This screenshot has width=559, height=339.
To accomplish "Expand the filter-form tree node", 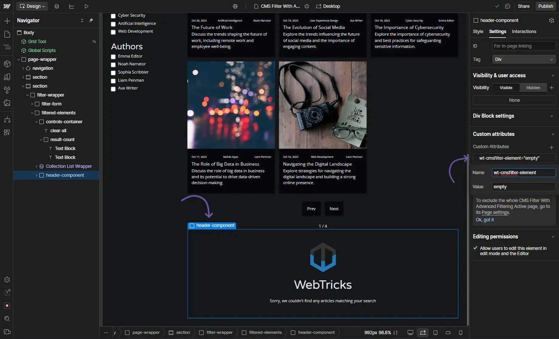I will (32, 104).
